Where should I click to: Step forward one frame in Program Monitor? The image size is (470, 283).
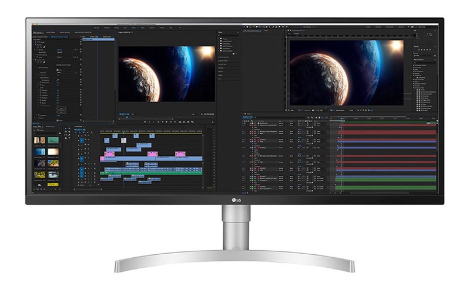pyautogui.click(x=171, y=122)
